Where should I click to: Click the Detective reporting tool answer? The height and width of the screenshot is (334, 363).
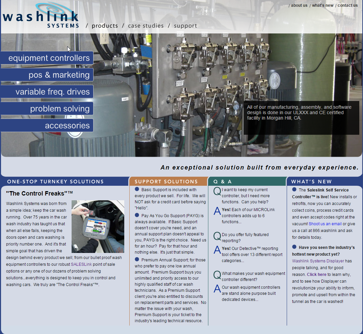pyautogui.click(x=252, y=255)
